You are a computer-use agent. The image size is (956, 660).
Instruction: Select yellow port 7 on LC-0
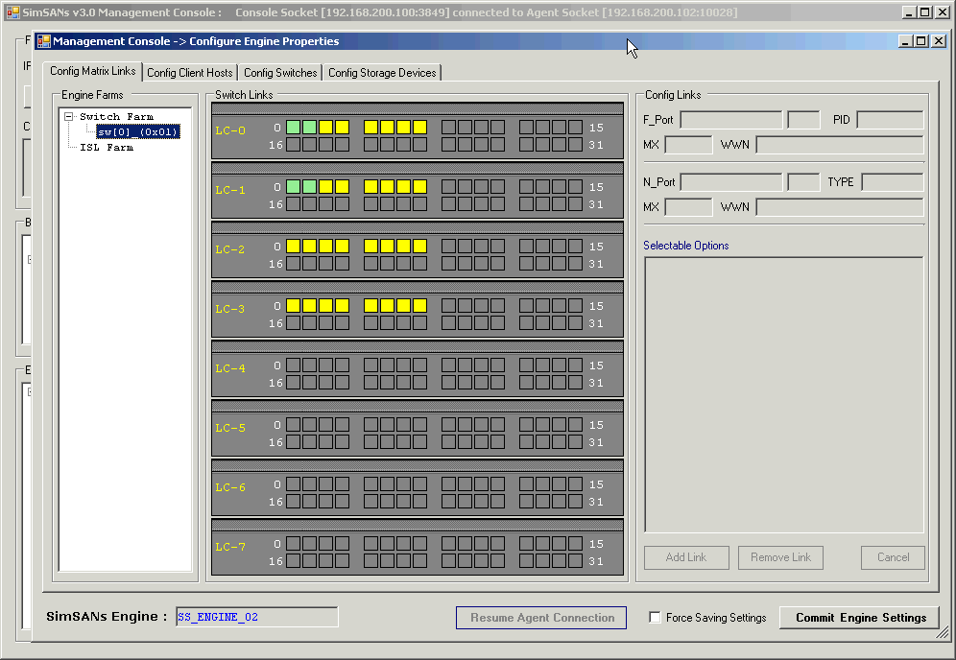pos(419,128)
